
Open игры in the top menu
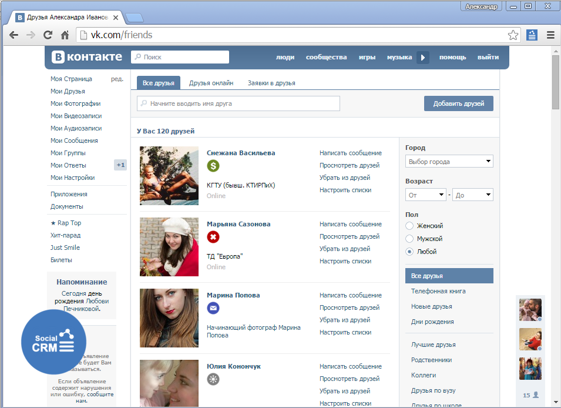tap(367, 57)
